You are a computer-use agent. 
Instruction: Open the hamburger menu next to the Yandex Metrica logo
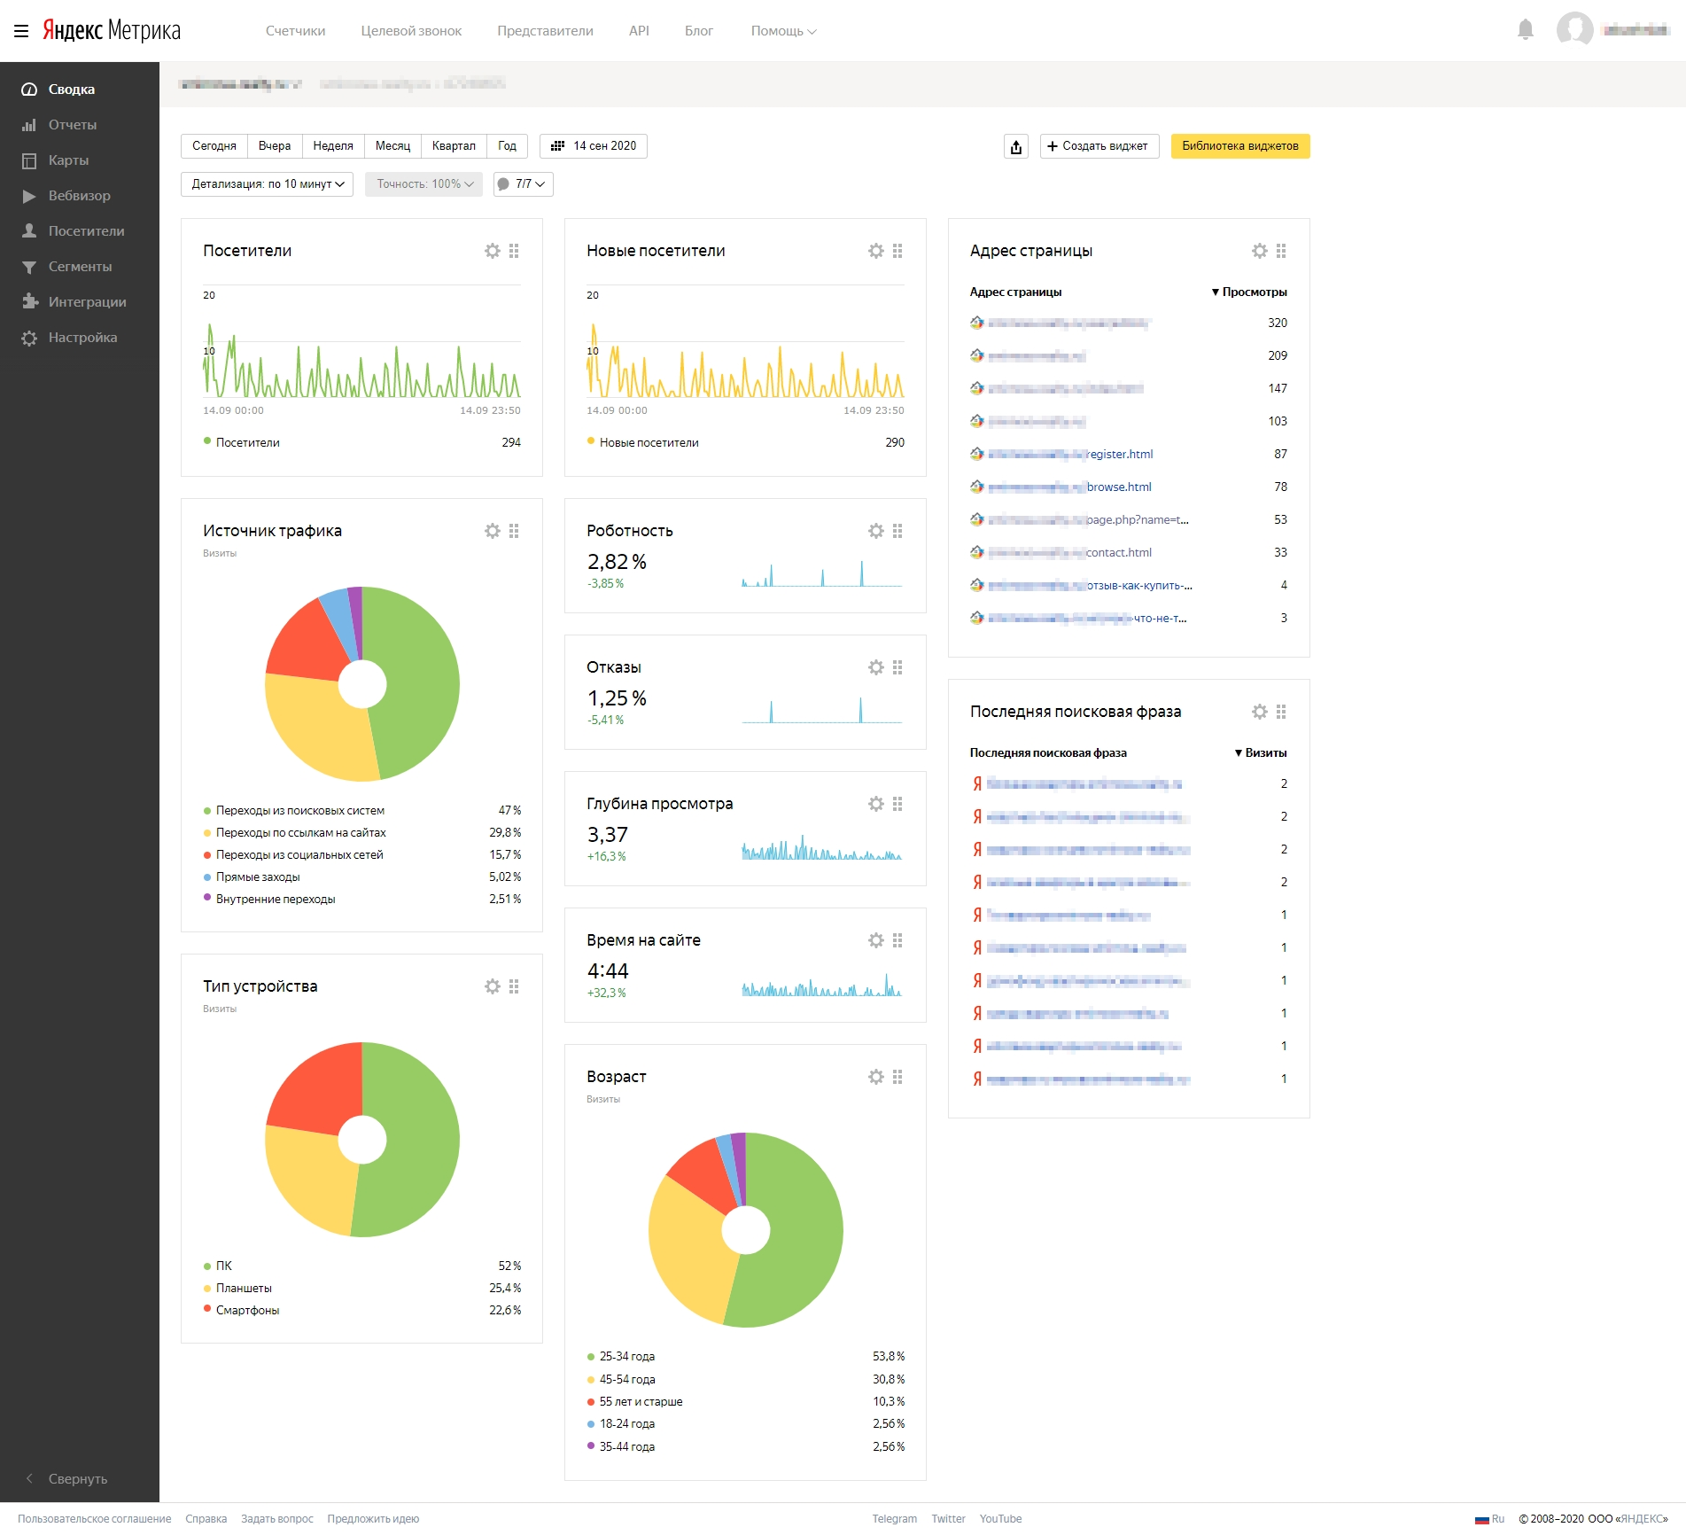pos(21,31)
